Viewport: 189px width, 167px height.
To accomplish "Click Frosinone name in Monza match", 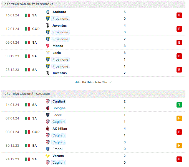I will coord(60,39).
